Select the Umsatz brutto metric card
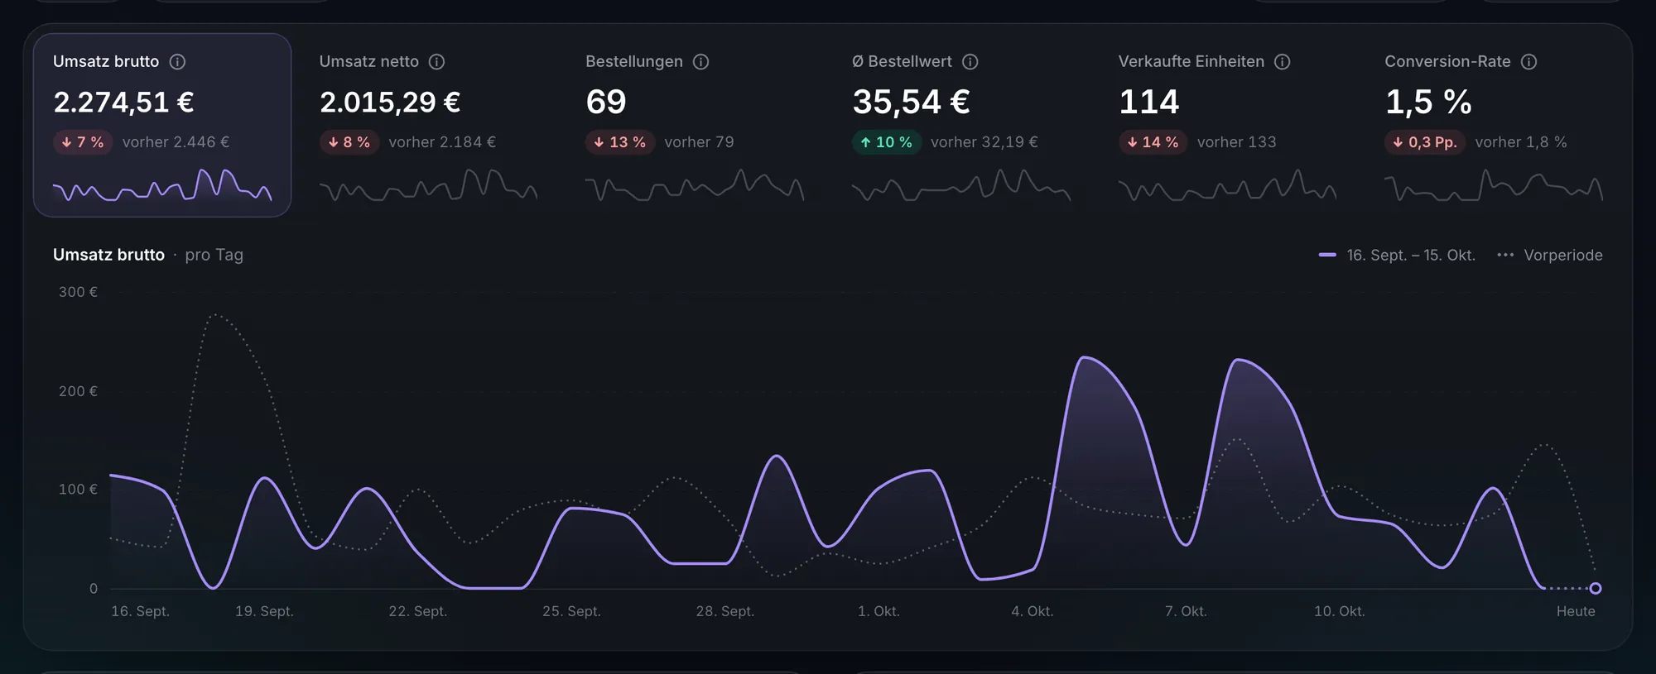Viewport: 1656px width, 674px height. [x=162, y=125]
